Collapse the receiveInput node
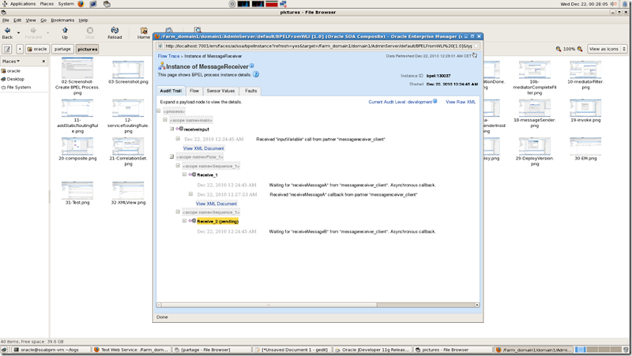This screenshot has height=356, width=632. (171, 129)
